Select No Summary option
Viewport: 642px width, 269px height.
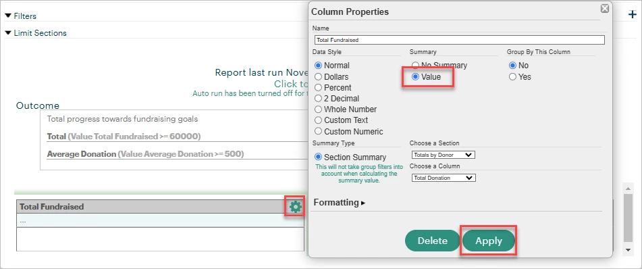tap(416, 65)
